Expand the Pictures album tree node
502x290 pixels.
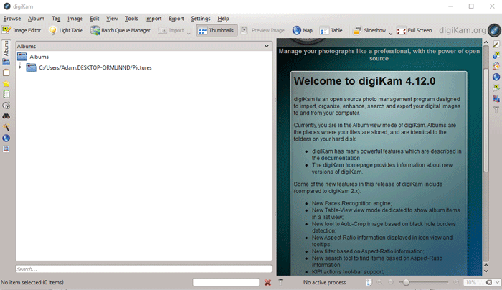pos(20,67)
